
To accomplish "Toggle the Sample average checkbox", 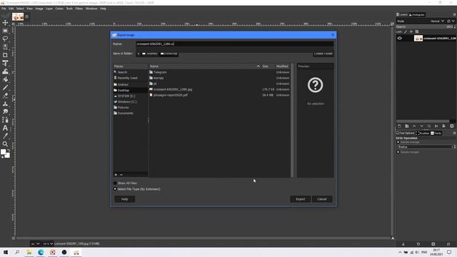I will pyautogui.click(x=398, y=142).
